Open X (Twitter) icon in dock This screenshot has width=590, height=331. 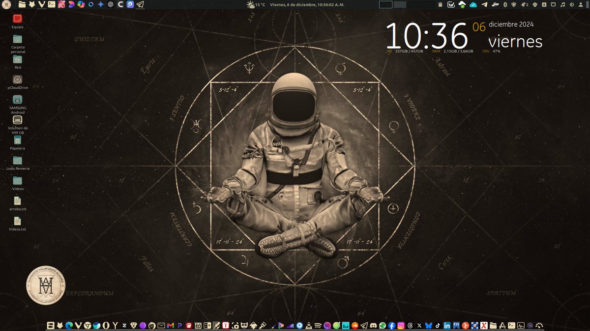point(419,325)
